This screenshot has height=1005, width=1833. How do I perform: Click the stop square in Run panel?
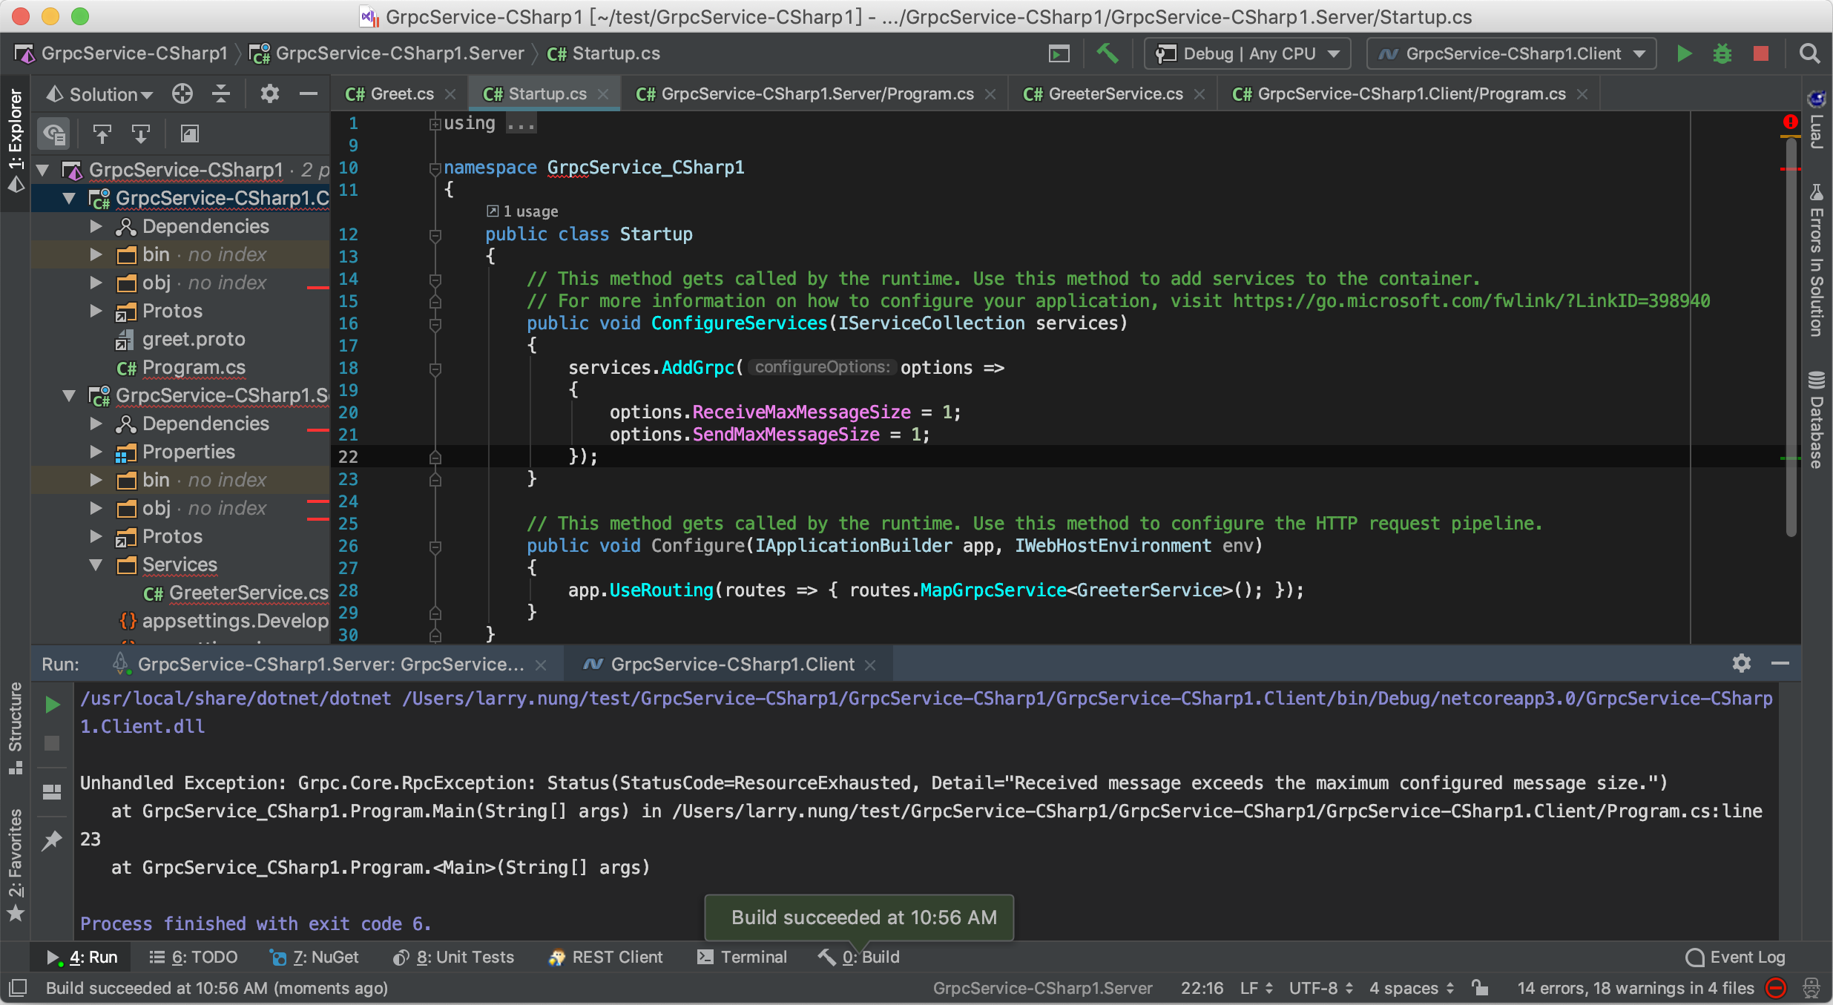click(x=52, y=743)
